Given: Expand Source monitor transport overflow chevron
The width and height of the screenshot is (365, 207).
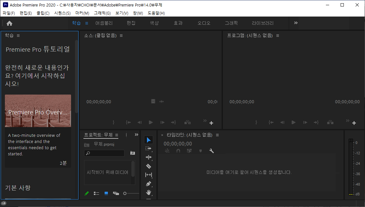Looking at the screenshot, I should (x=205, y=121).
